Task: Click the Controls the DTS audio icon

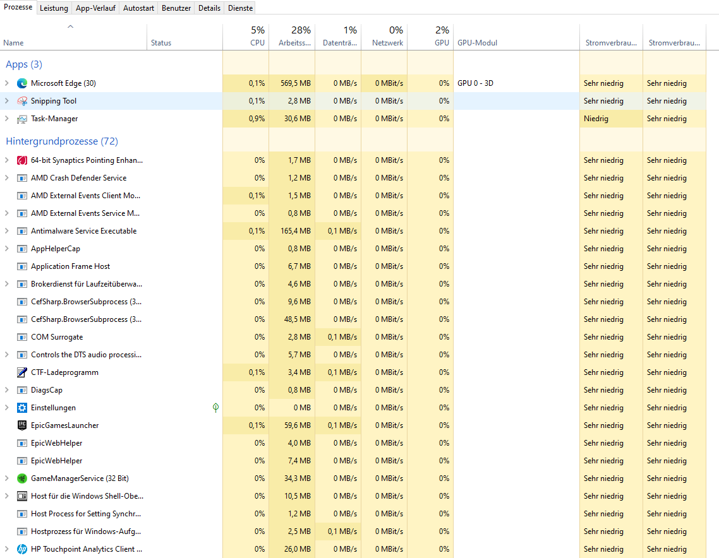Action: (22, 355)
